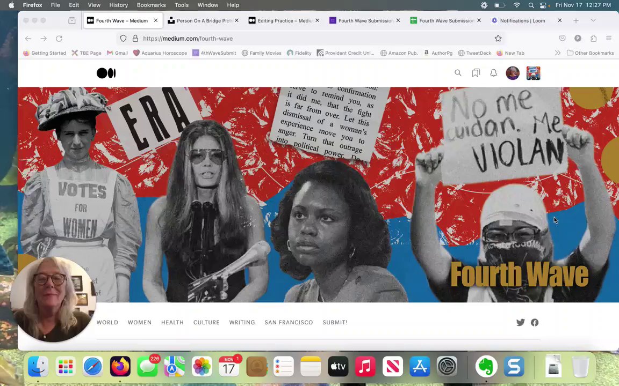Bookmark this page with star icon
Viewport: 619px width, 386px height.
[x=498, y=38]
